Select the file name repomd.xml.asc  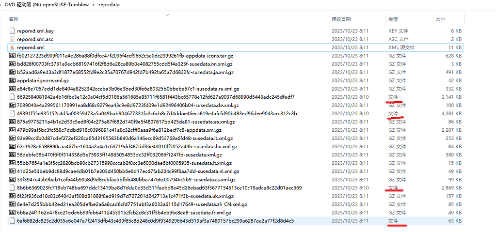(x=35, y=39)
